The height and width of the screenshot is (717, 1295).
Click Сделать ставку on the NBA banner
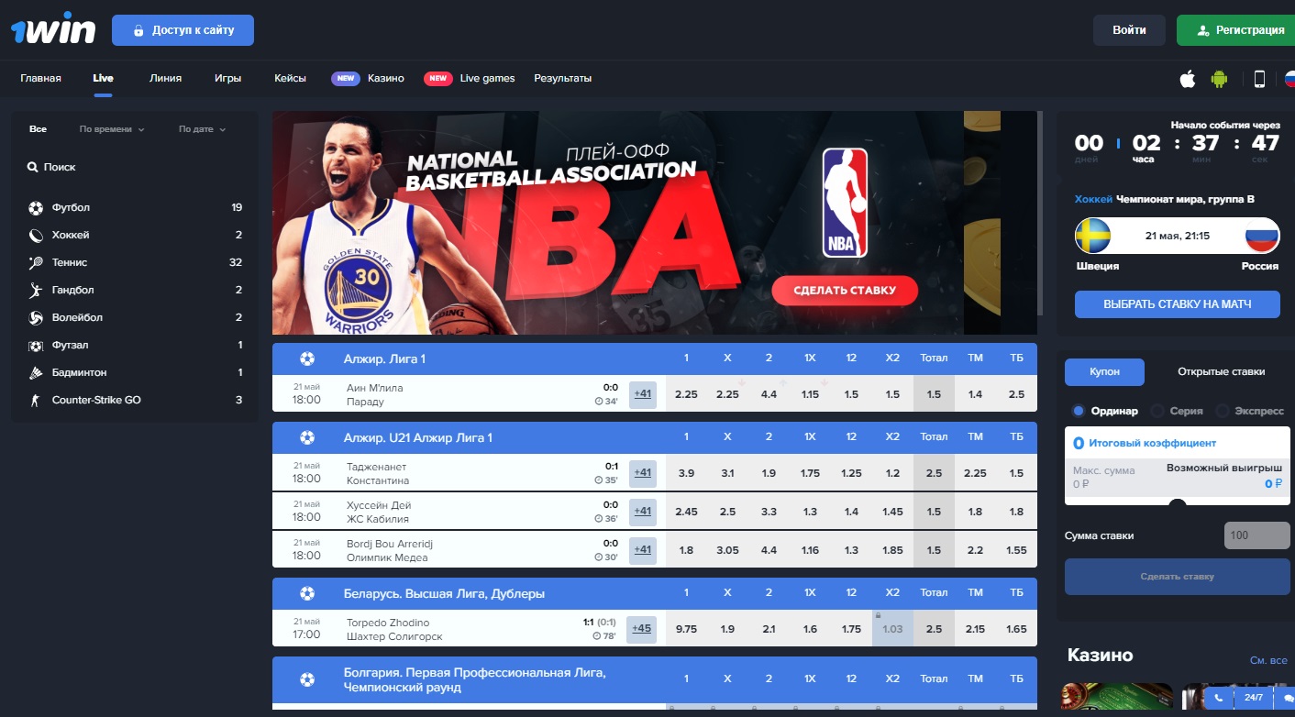coord(845,291)
